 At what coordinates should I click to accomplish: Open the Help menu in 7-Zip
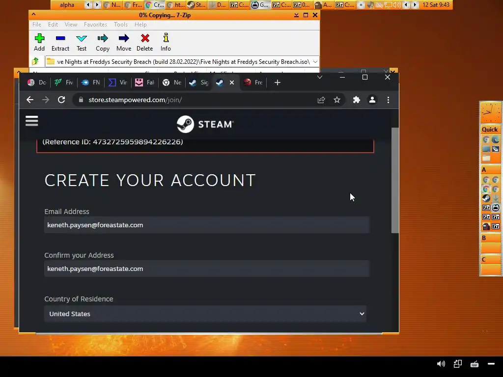click(140, 25)
